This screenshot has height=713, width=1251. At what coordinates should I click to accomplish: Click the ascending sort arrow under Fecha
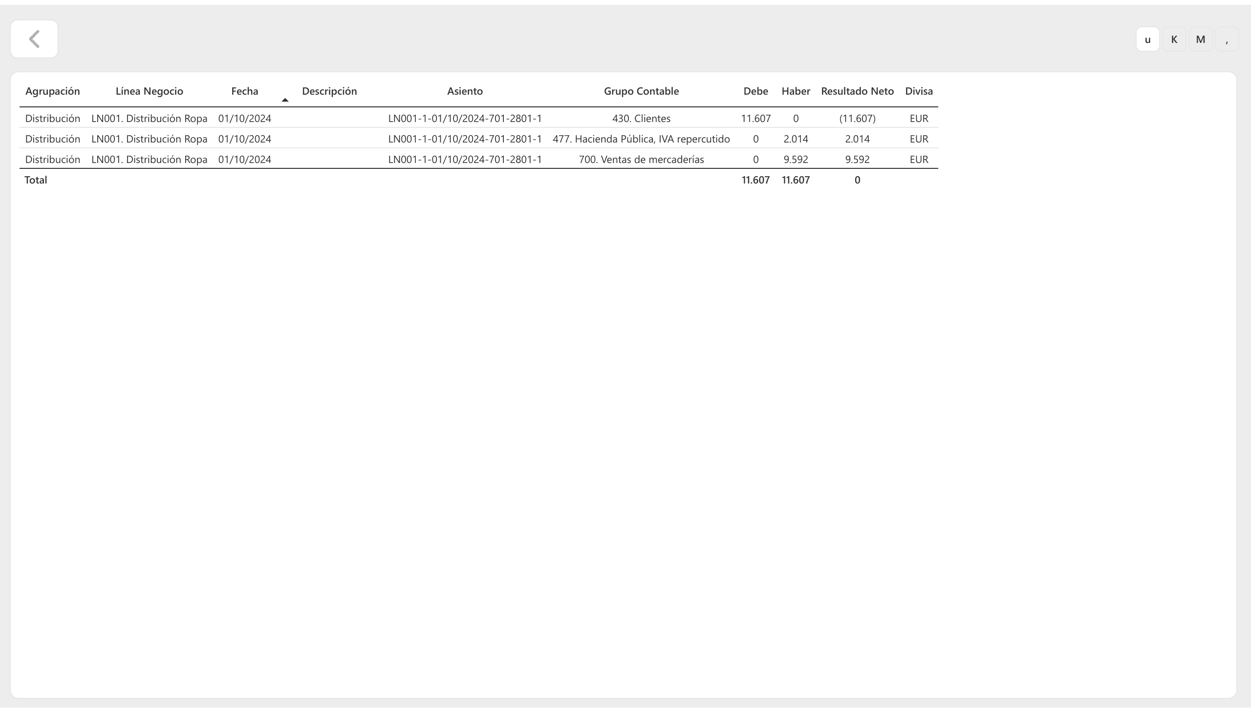pos(285,100)
